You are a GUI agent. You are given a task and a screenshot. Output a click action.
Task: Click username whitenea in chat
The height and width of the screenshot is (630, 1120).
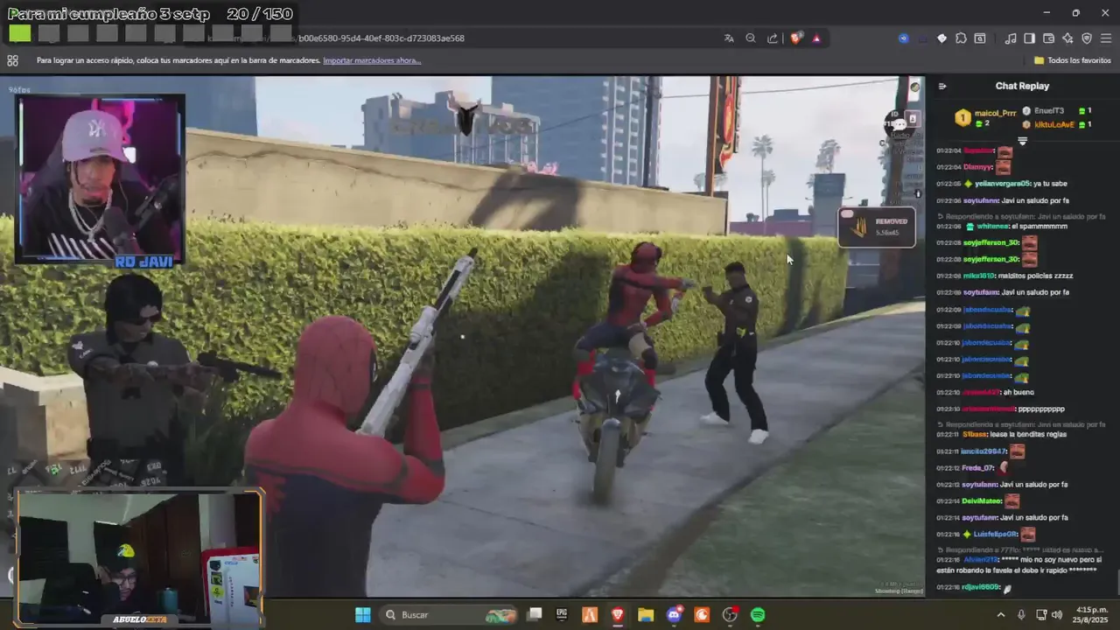tap(991, 226)
